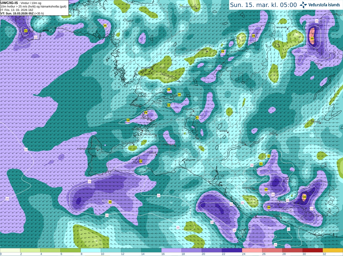343x256 pixels.
Task: Click the Hólmsheiði station label
Action: [150, 134]
